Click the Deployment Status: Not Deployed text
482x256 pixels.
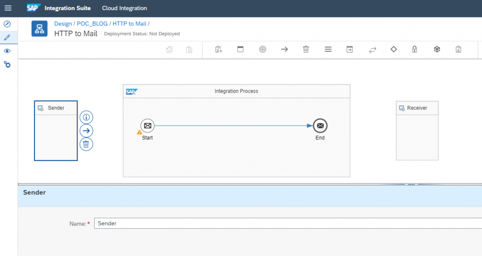click(142, 34)
